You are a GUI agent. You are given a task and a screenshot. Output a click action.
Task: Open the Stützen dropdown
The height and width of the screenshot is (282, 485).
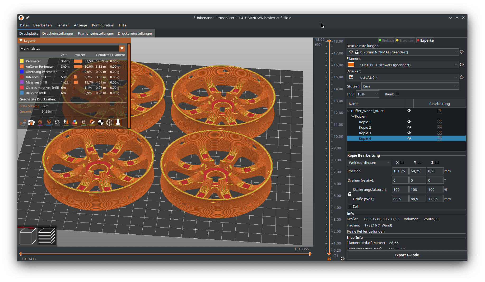tap(410, 86)
